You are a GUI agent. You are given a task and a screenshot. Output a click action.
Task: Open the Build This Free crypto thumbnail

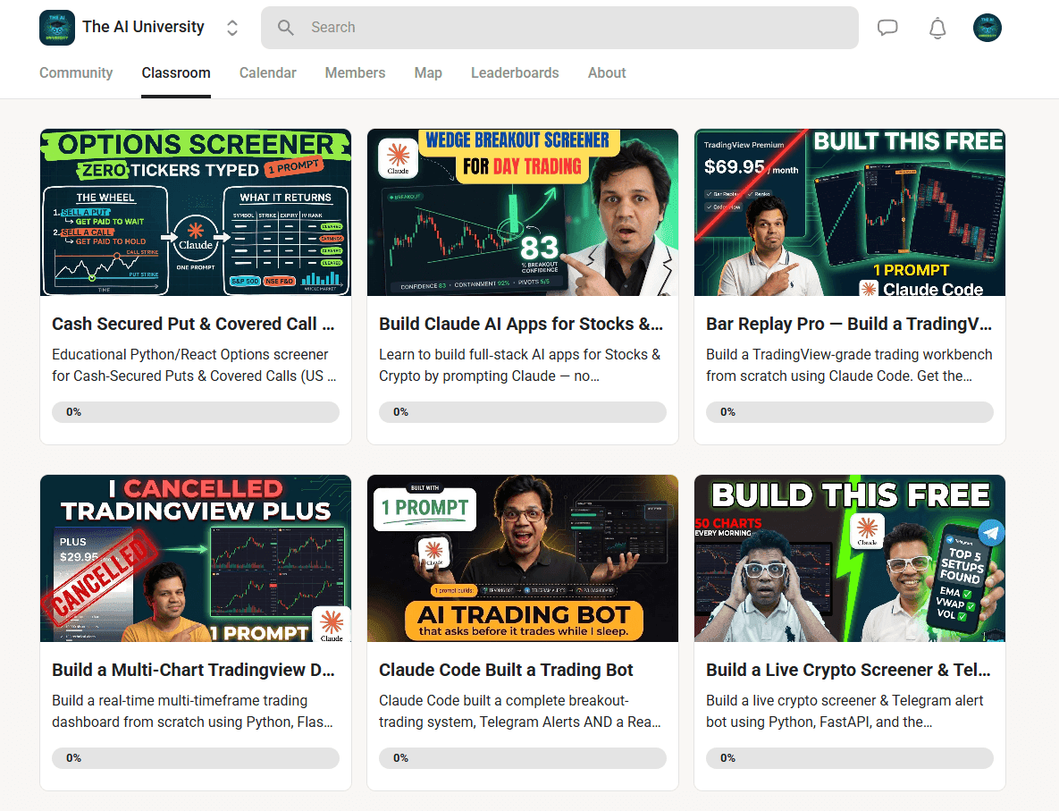(850, 558)
